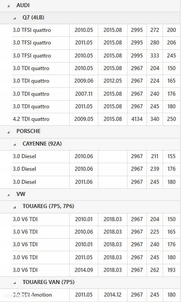Select the 3.0 TDI quattro starting 2007.11

(96, 94)
